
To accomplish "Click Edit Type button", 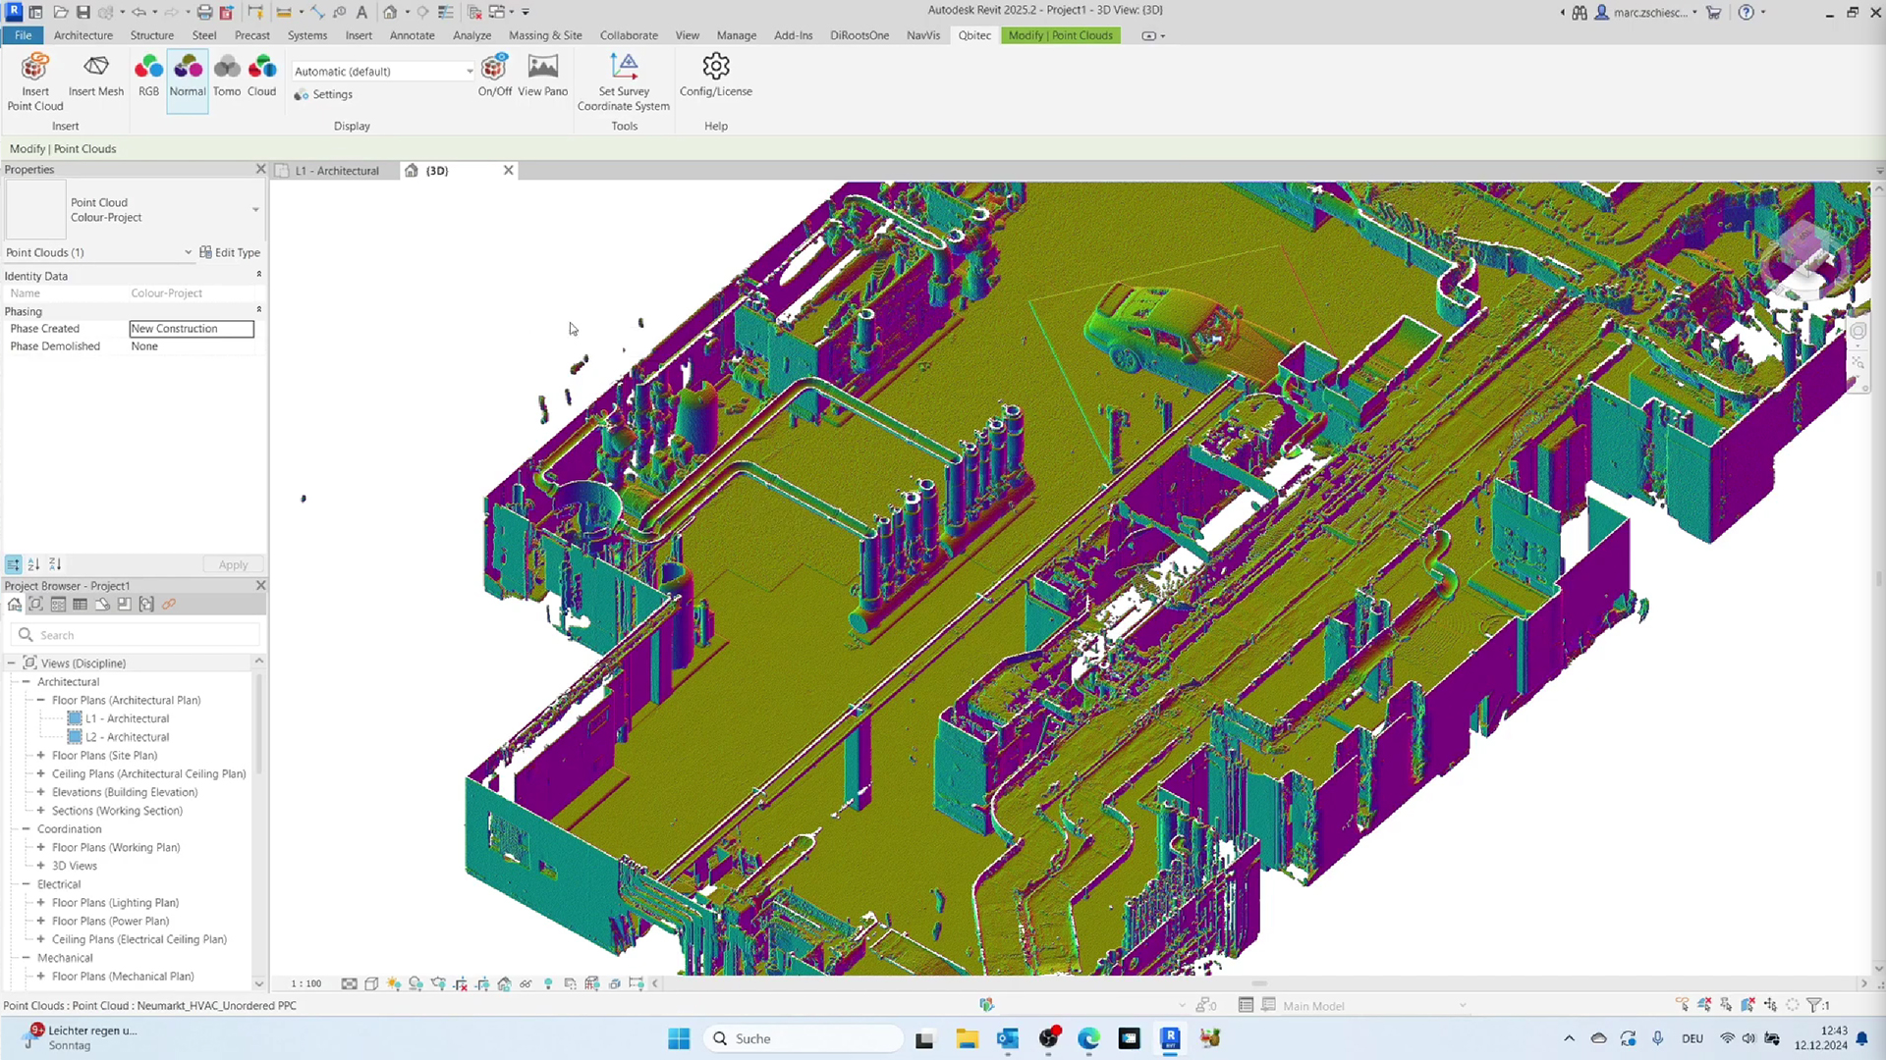I will tap(230, 252).
